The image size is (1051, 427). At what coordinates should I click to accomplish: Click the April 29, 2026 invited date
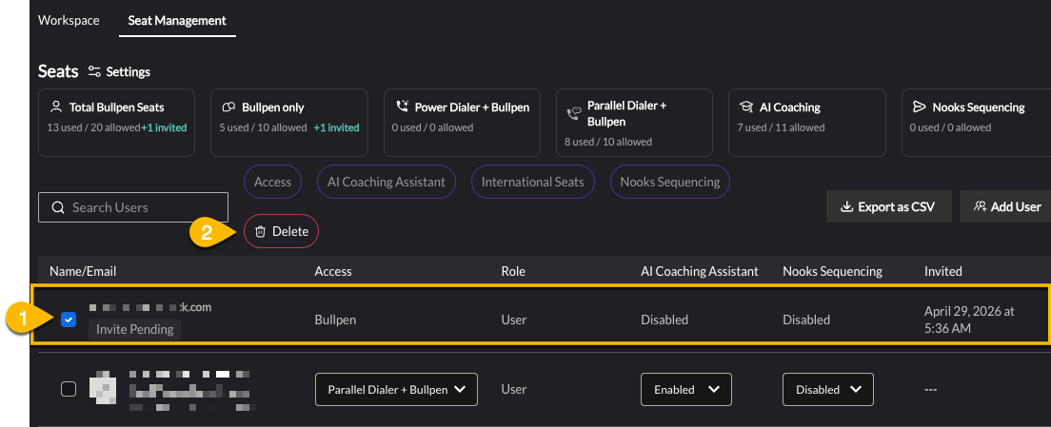968,320
